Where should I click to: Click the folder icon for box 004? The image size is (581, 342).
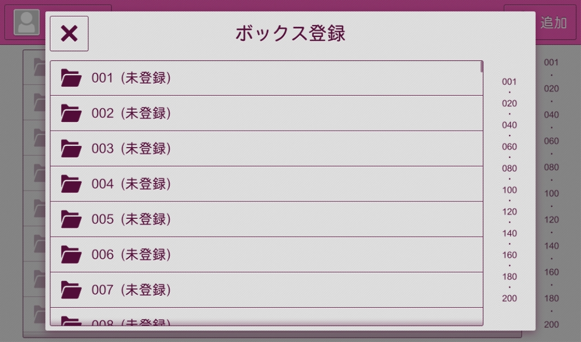(x=71, y=184)
